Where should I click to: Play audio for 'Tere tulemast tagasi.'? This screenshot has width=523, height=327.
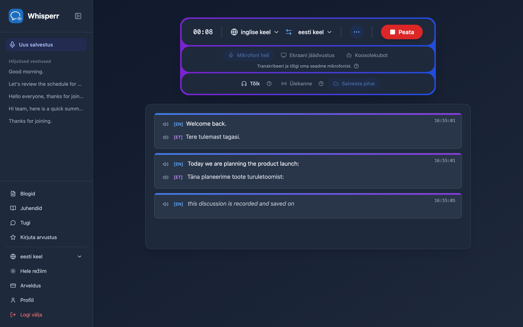tap(165, 137)
